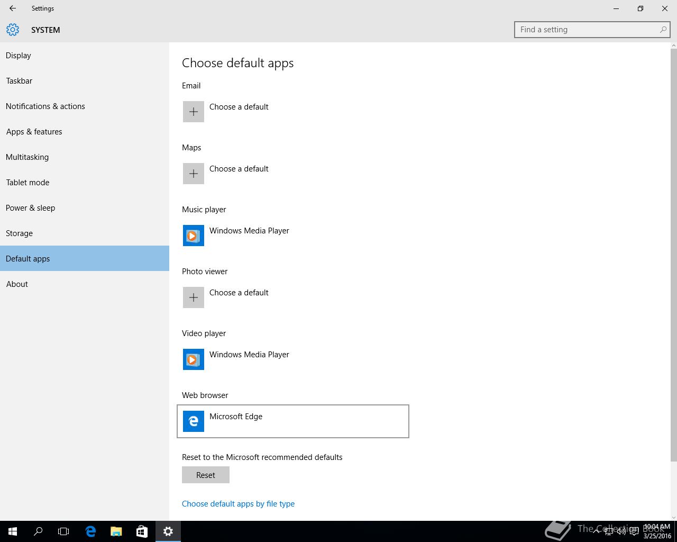The height and width of the screenshot is (542, 677).
Task: Open the Action Center notification icon
Action: (x=634, y=531)
